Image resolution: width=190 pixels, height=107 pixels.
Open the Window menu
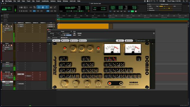(x=65, y=1)
